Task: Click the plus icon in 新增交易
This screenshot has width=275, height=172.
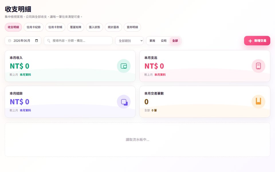Action: click(250, 41)
